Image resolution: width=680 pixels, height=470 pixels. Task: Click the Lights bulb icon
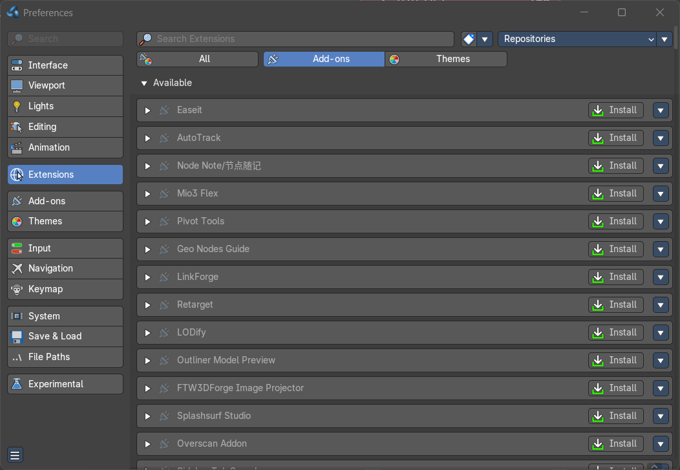coord(17,106)
